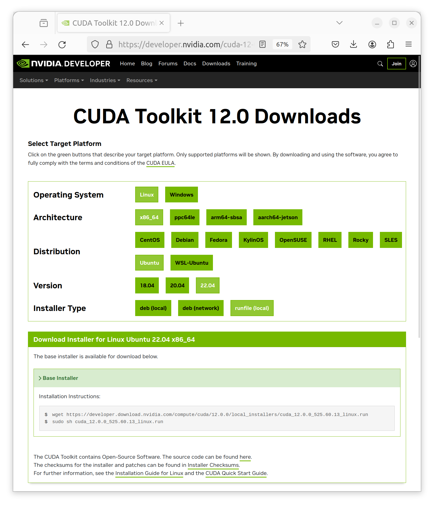
Task: Bookmark this page with the star icon
Action: pos(302,44)
